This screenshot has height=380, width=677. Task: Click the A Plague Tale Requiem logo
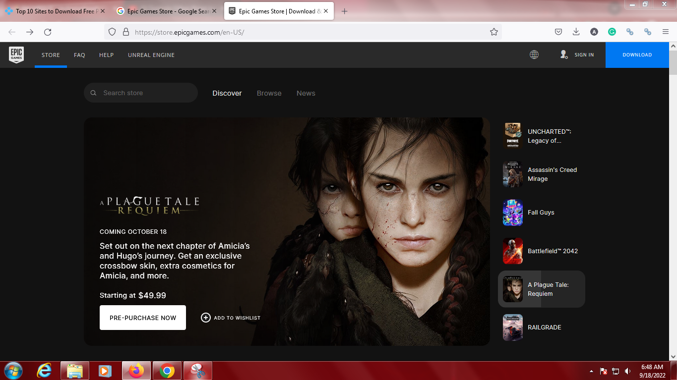click(x=149, y=206)
